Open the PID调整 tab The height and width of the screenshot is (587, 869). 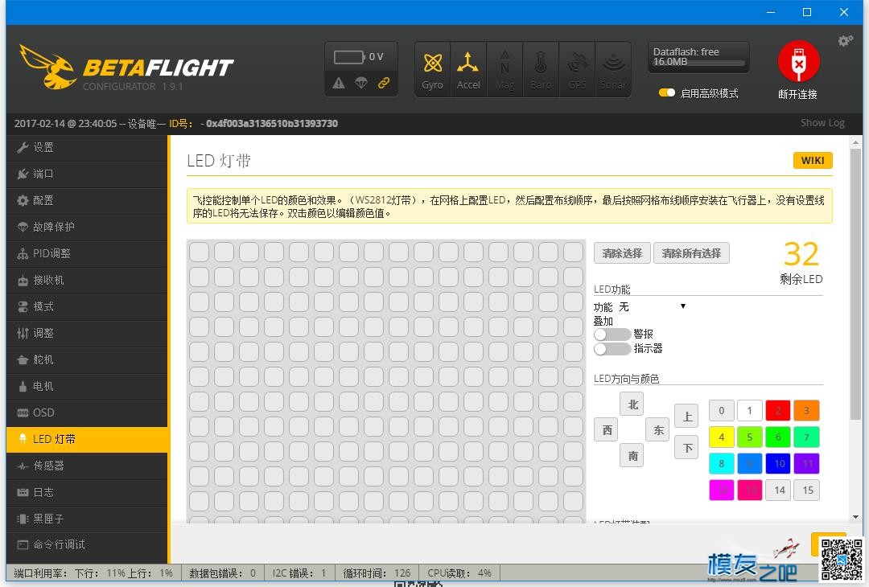(x=87, y=253)
